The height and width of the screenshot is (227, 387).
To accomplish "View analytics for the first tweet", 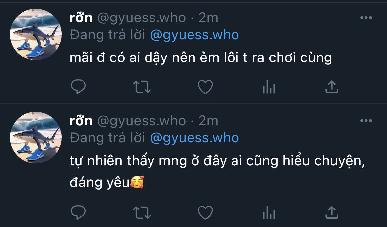I will pyautogui.click(x=269, y=87).
